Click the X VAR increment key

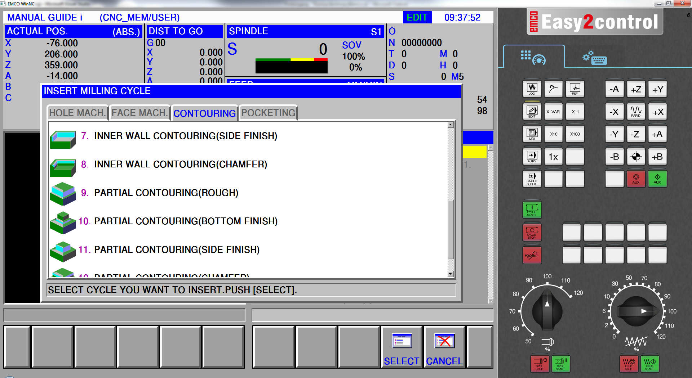coord(553,112)
